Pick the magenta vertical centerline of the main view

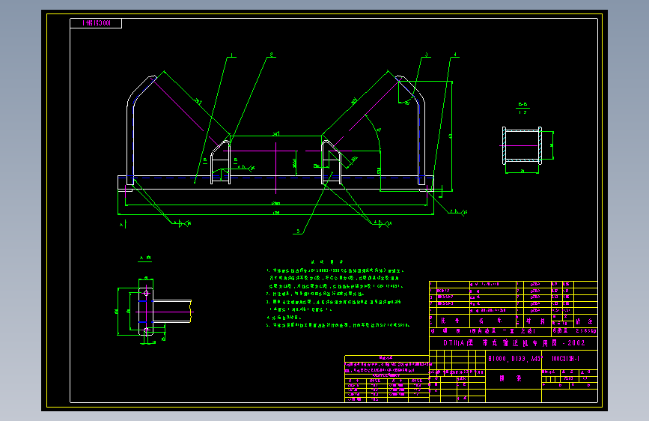276,168
